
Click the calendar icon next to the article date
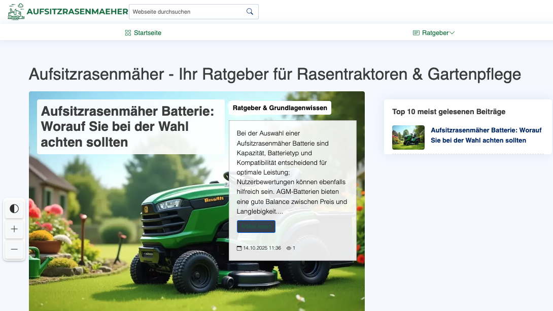point(238,248)
